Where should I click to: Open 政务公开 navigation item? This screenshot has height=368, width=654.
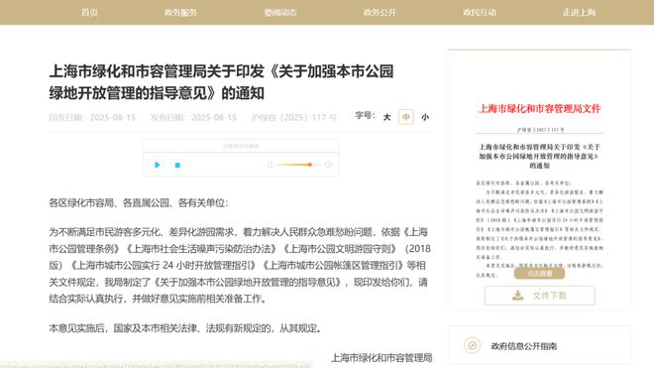380,12
